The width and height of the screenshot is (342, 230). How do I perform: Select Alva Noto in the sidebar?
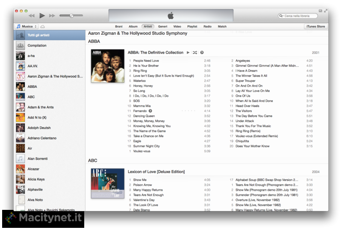(x=50, y=200)
